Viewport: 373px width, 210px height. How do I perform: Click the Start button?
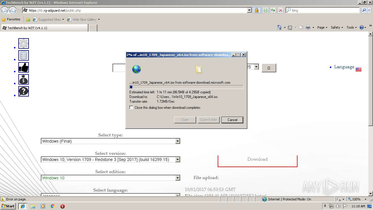point(8,206)
